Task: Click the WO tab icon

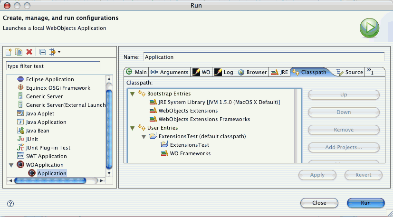Action: (x=196, y=72)
